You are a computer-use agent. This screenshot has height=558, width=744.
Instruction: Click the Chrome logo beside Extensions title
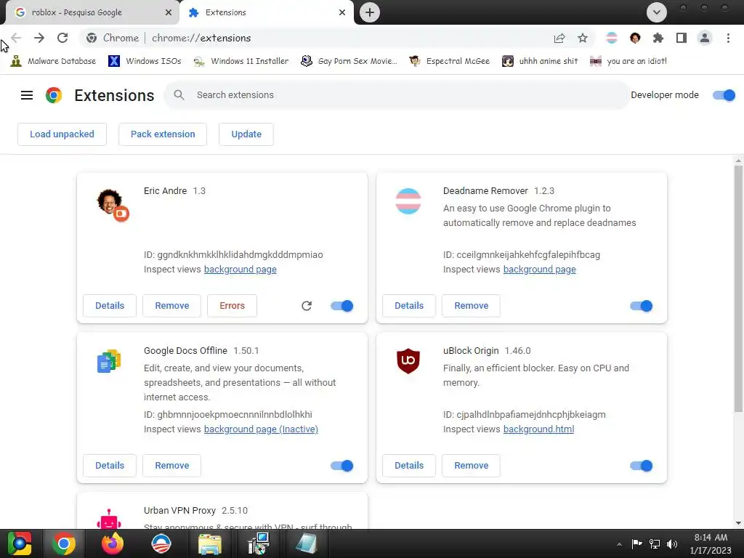54,95
